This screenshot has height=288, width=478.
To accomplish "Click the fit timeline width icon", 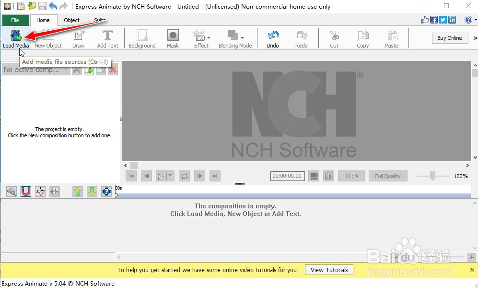I will [55, 192].
